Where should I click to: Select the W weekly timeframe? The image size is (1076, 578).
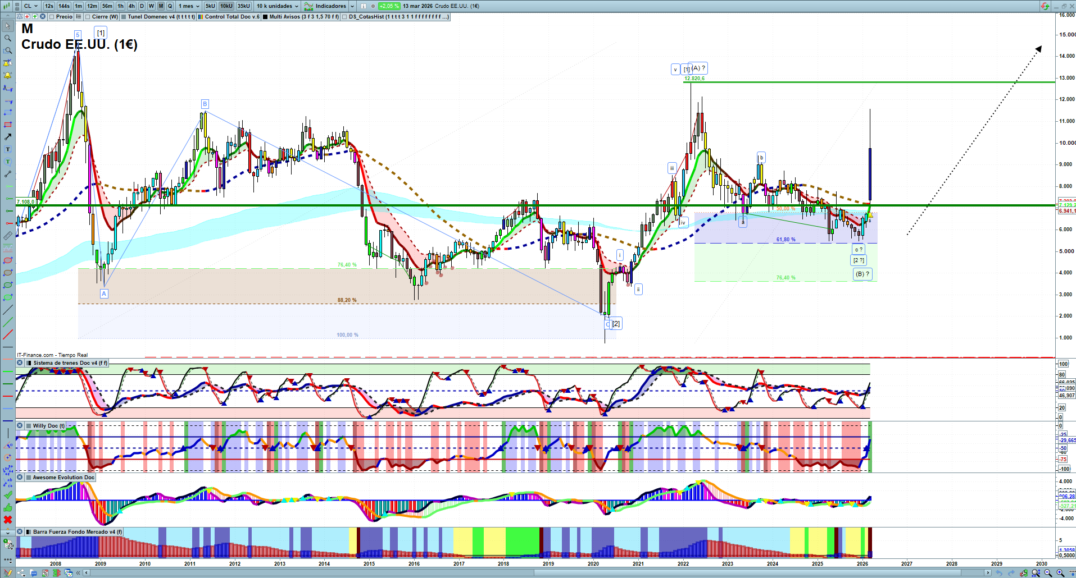[x=151, y=6]
